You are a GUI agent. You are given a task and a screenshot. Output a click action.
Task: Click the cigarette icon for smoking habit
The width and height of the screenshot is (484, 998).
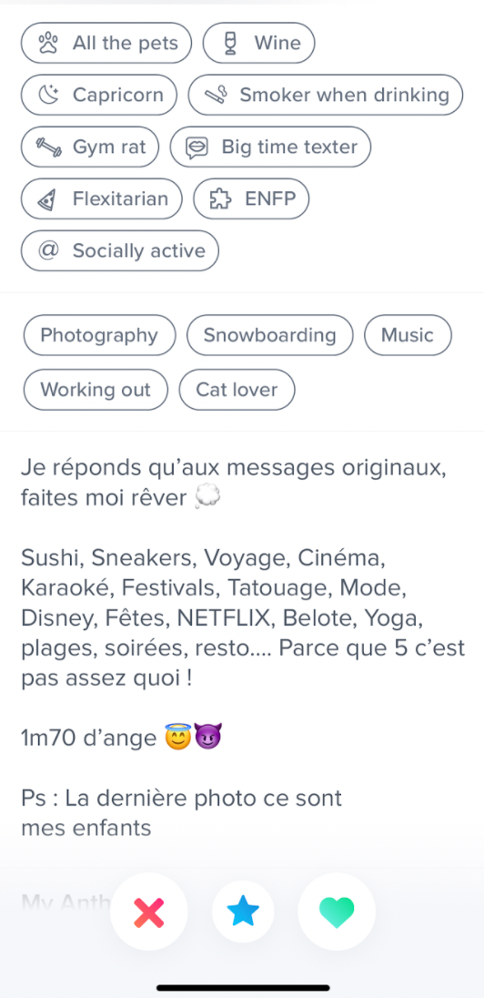[216, 96]
